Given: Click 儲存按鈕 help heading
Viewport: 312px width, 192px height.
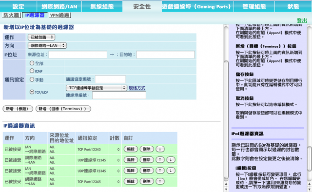Looking at the screenshot, I should click(x=245, y=74).
